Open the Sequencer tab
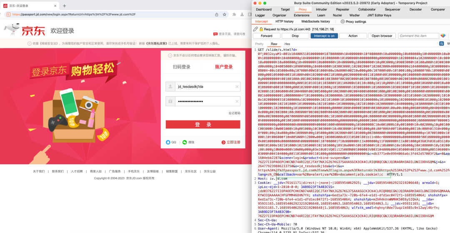The height and width of the screenshot is (233, 450). (x=392, y=10)
